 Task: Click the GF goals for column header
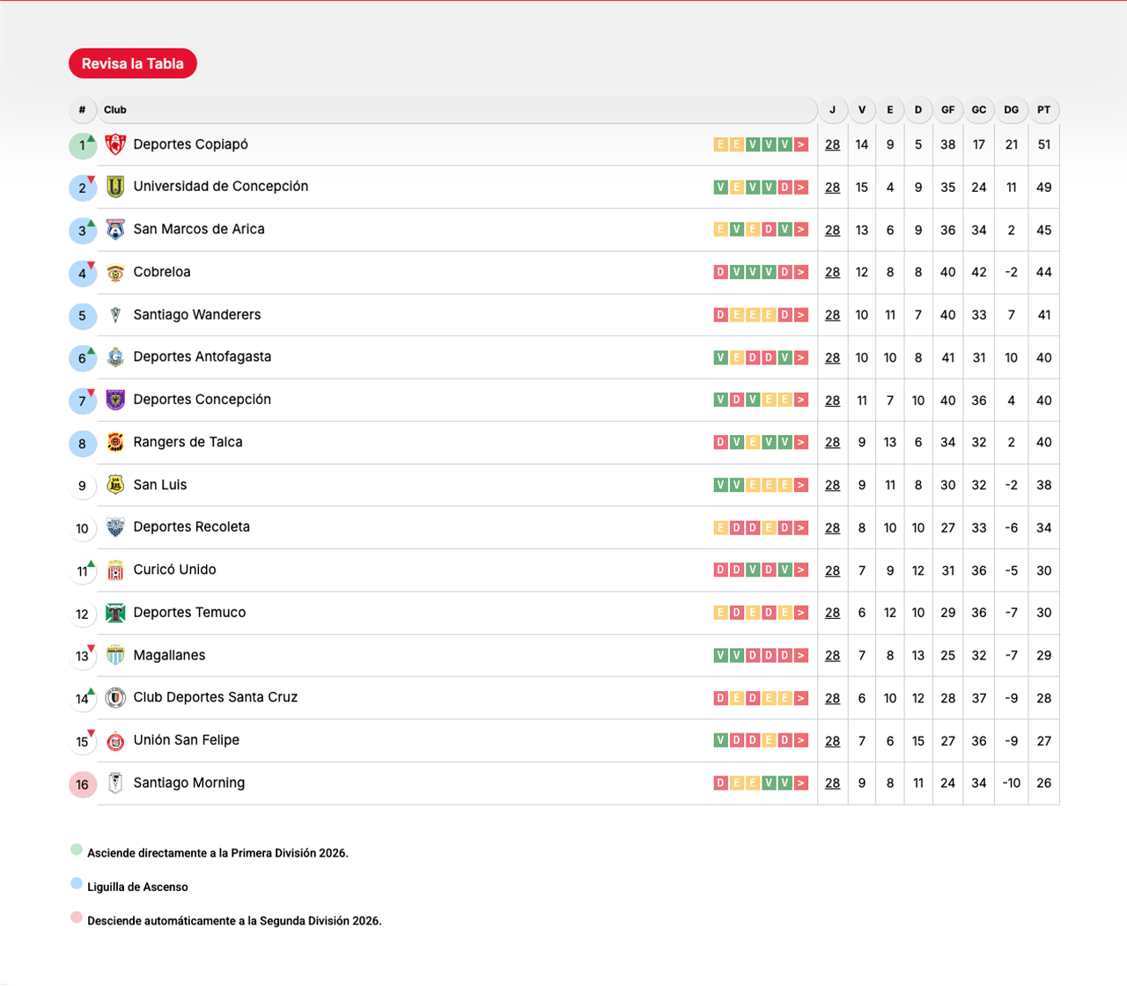point(947,110)
